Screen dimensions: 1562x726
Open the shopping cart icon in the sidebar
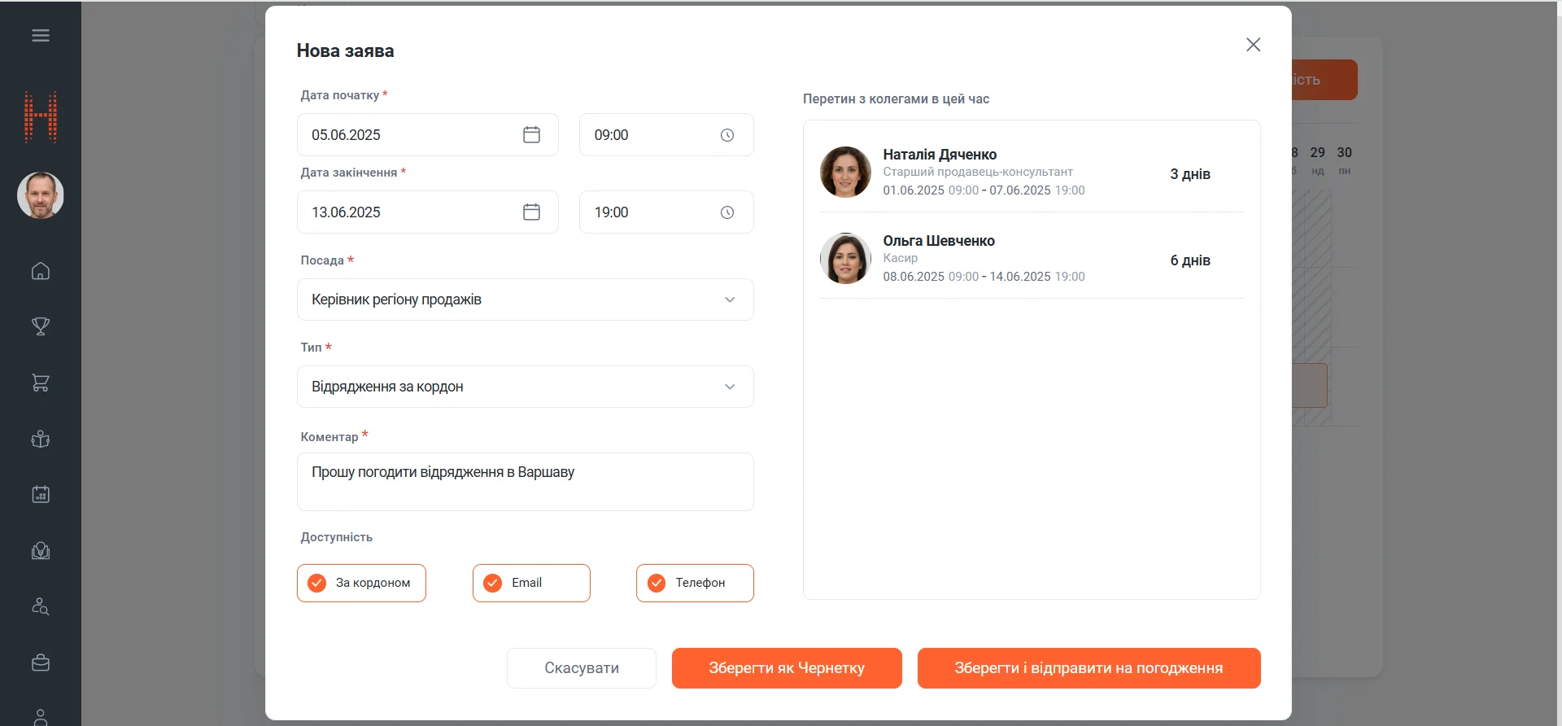click(41, 383)
